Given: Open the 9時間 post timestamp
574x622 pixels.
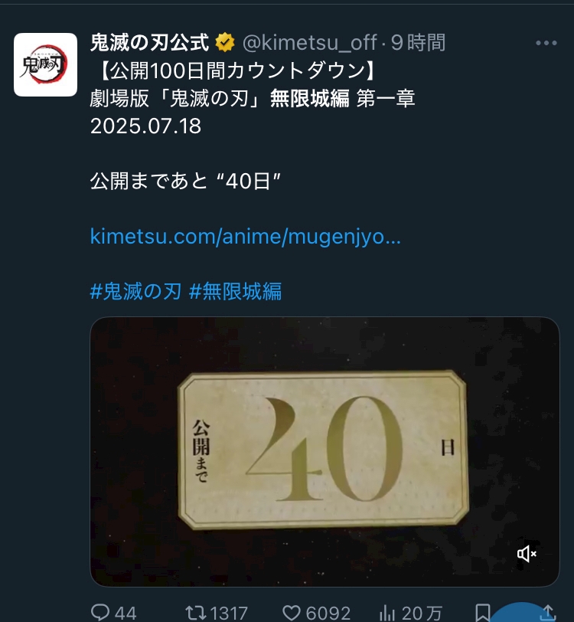Looking at the screenshot, I should 418,42.
